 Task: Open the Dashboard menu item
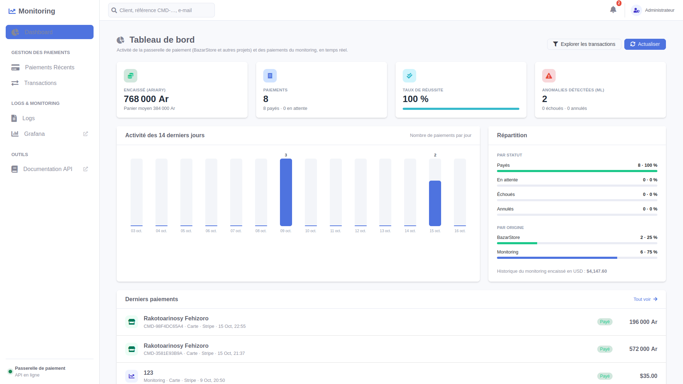tap(49, 32)
